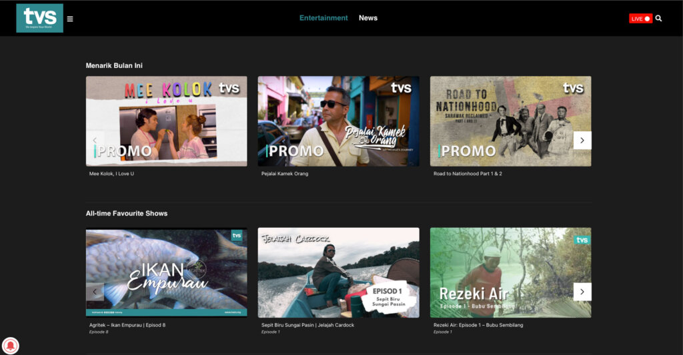Click the red LIVE button
Screen dimensions: 683x355
pyautogui.click(x=640, y=19)
